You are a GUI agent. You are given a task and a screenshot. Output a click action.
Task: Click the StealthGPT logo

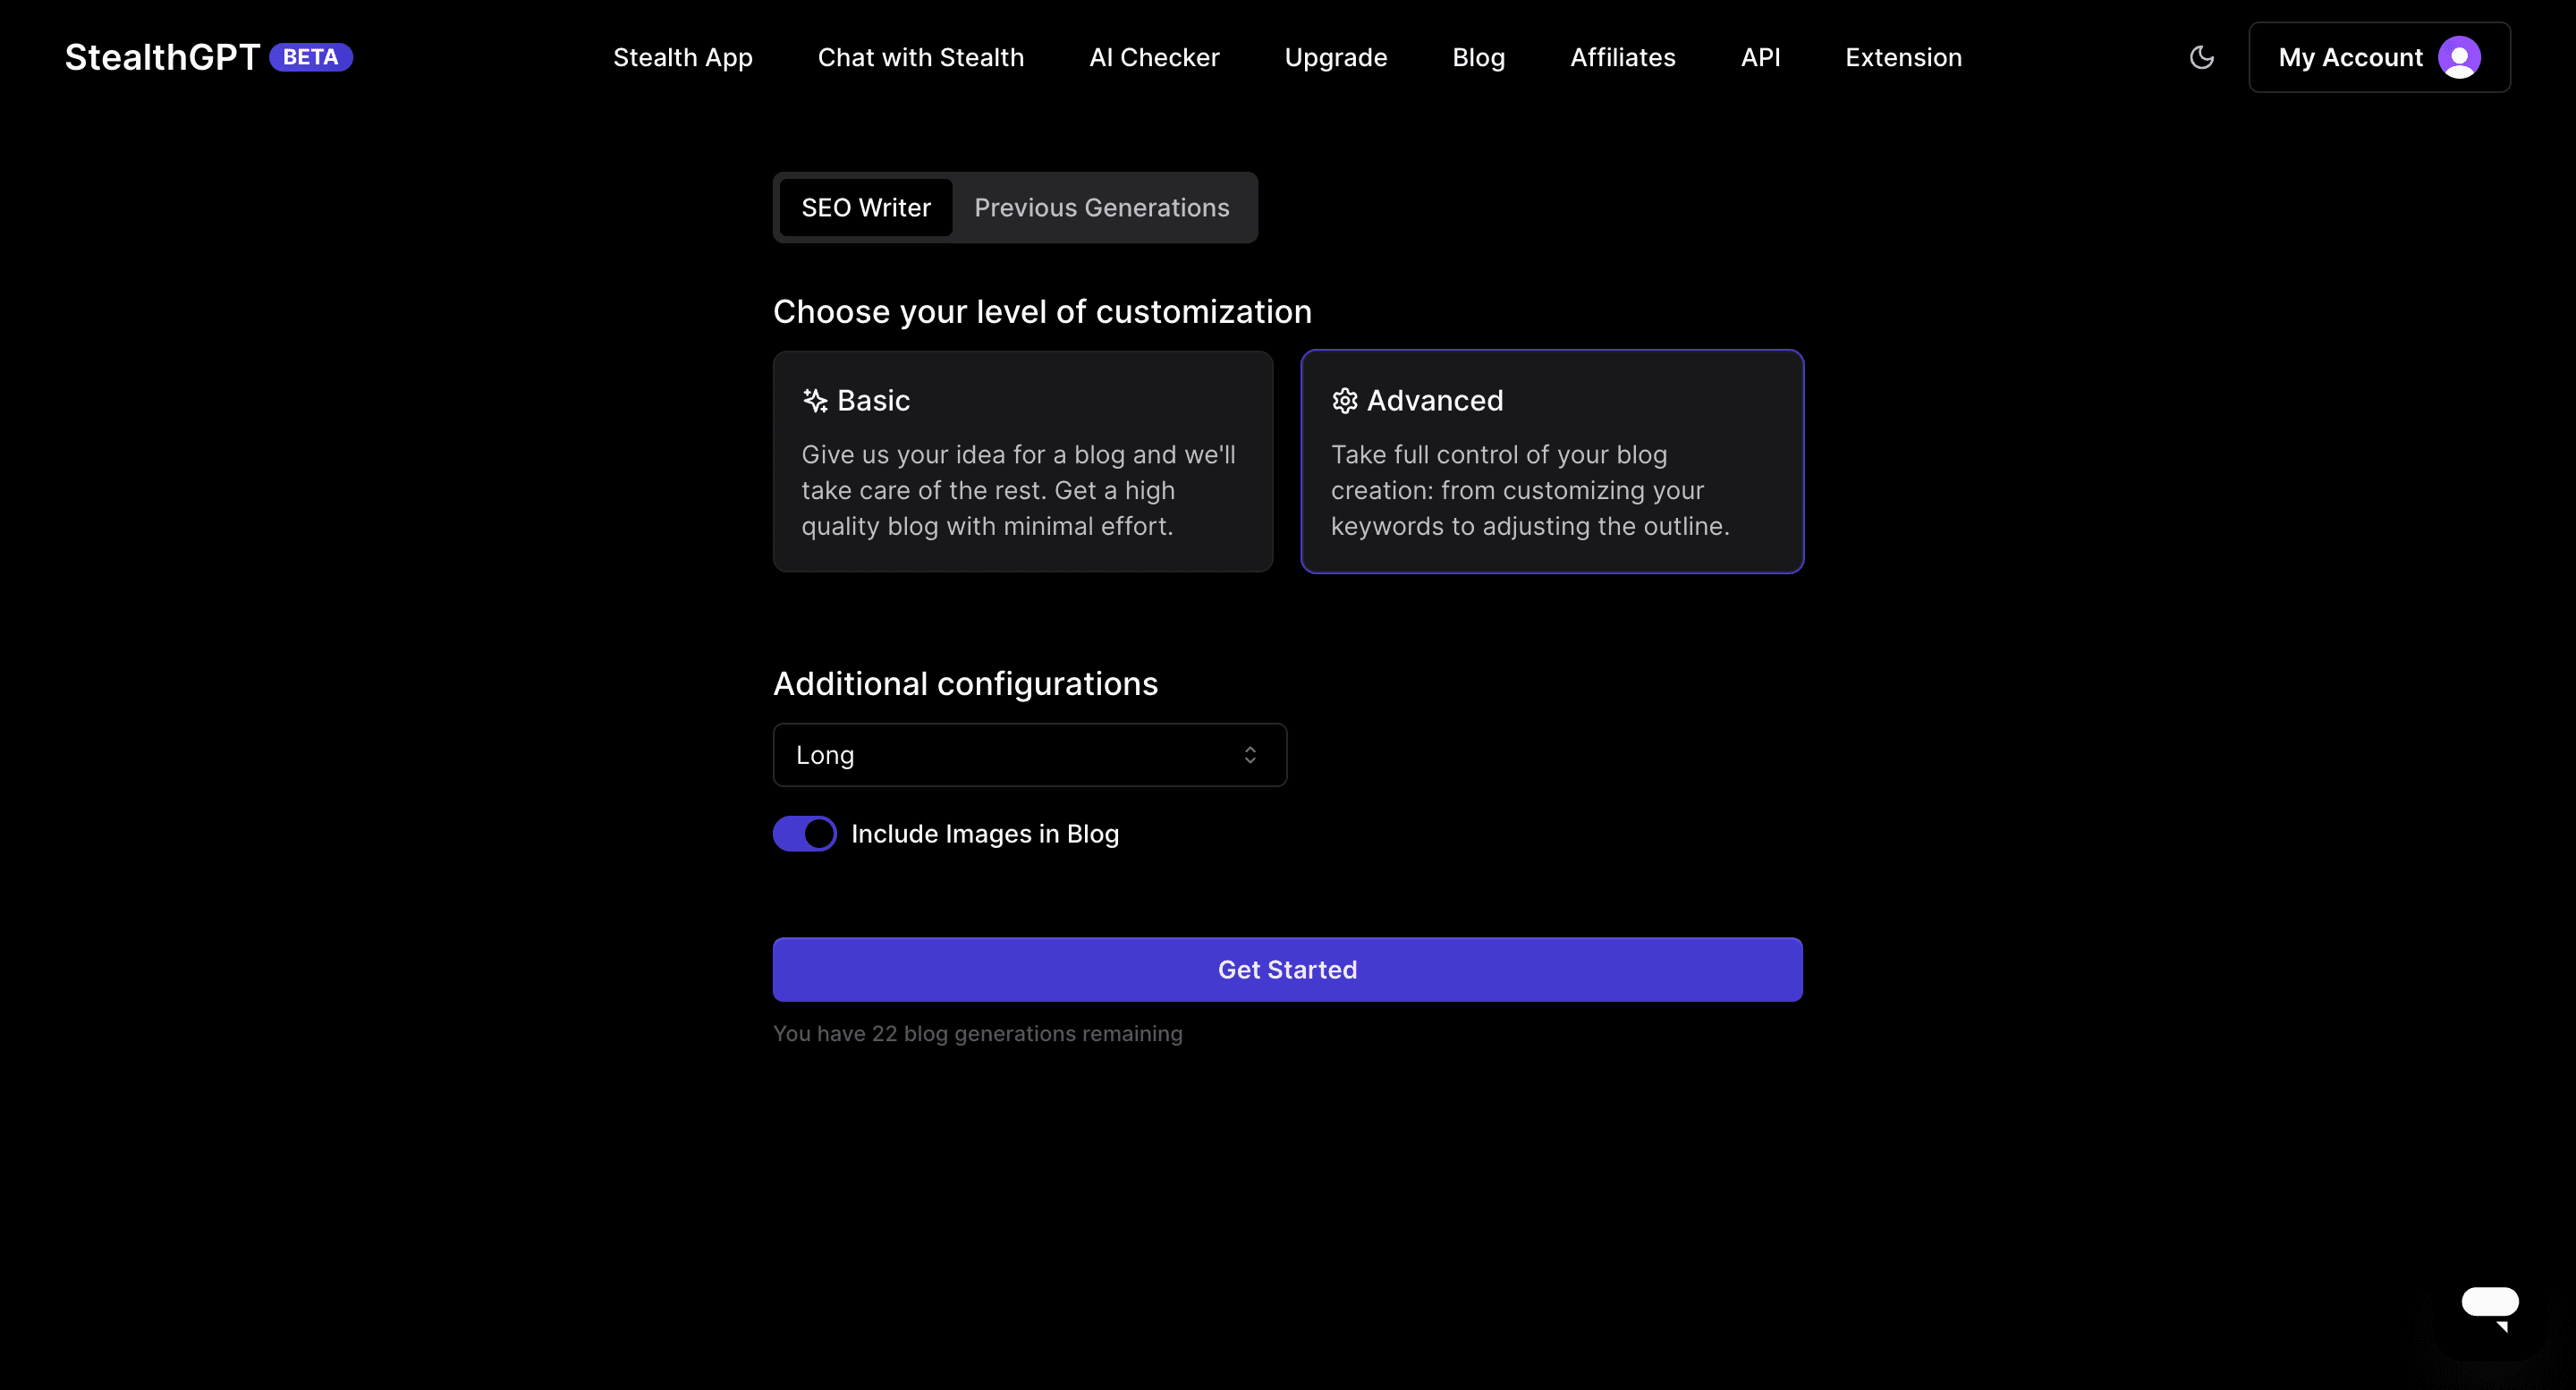pyautogui.click(x=162, y=57)
